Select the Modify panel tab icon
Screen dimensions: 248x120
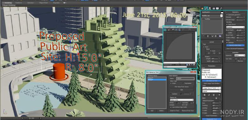click(206, 9)
